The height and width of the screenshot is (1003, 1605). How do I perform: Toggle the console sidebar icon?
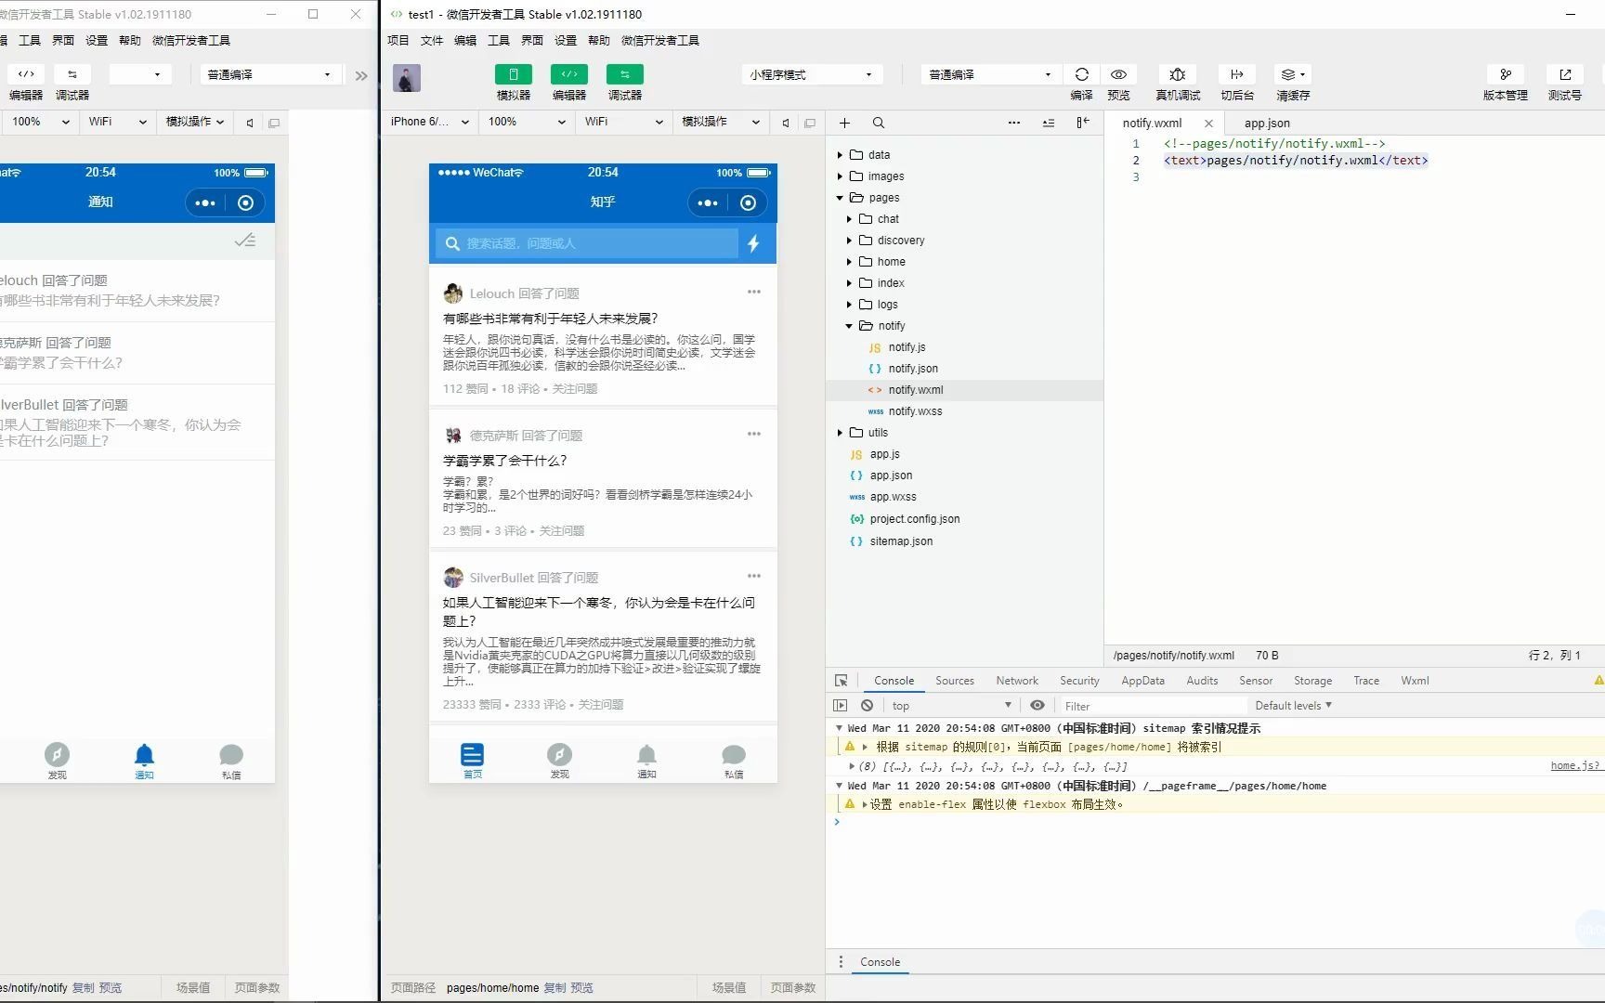[x=841, y=706]
